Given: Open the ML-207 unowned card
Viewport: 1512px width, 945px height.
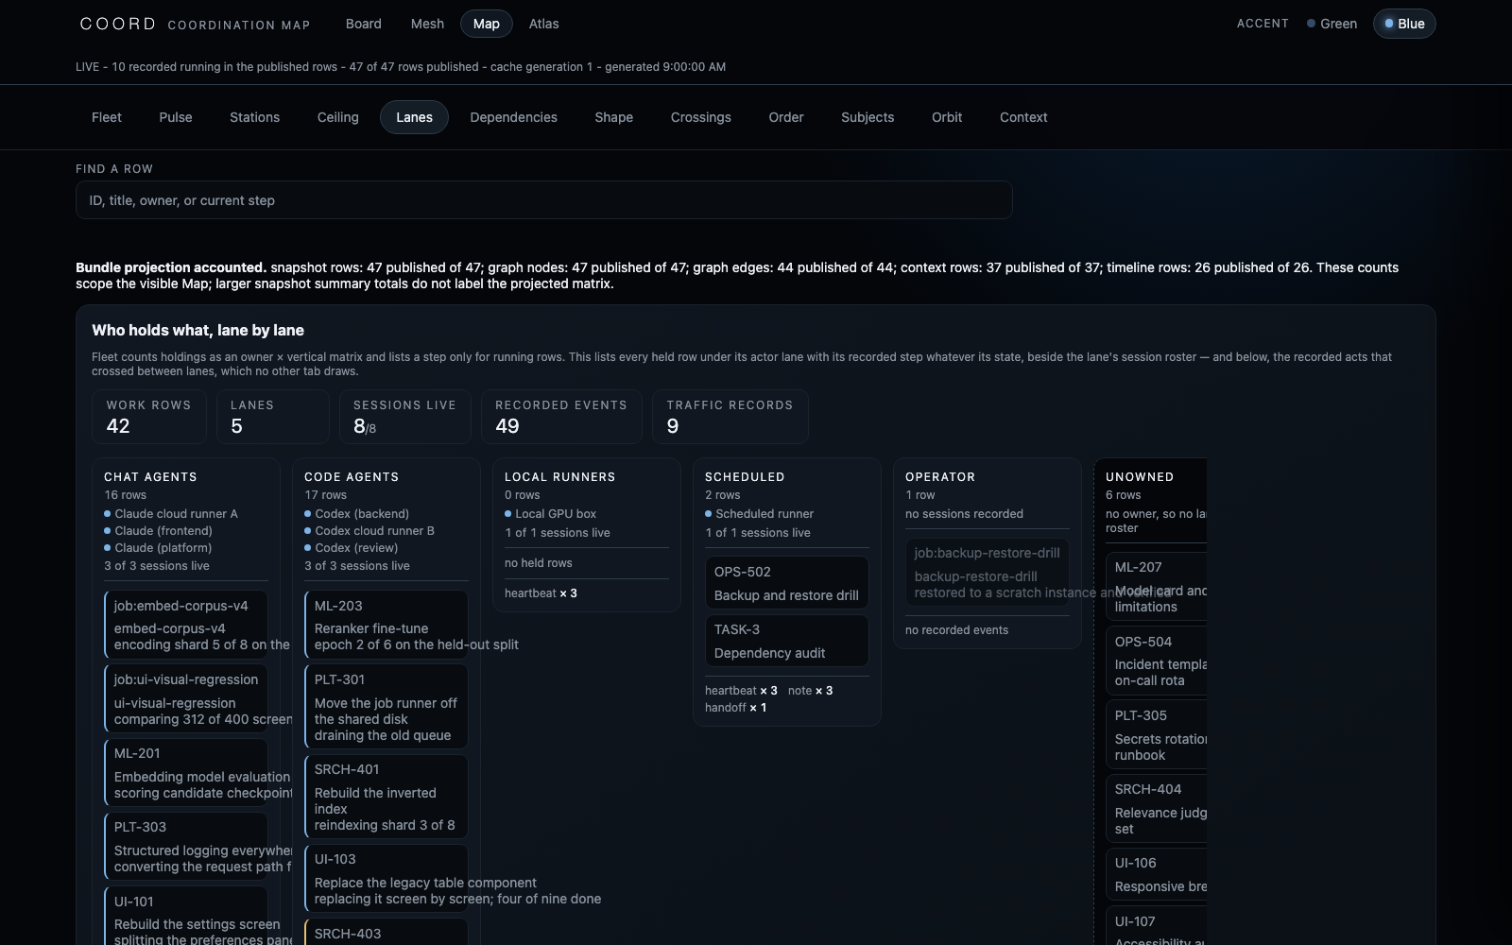Looking at the screenshot, I should tap(1157, 587).
